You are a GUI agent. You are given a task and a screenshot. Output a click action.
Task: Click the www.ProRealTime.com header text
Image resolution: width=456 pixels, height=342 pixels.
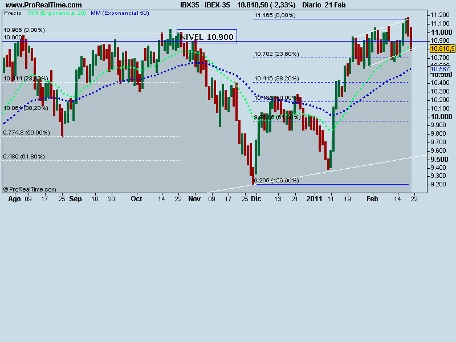[44, 5]
